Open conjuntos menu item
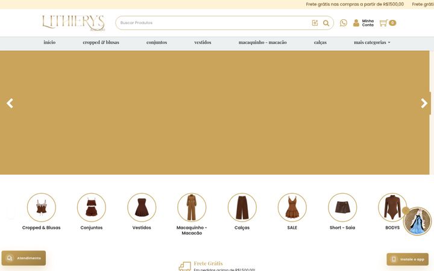Image resolution: width=434 pixels, height=271 pixels. click(157, 42)
